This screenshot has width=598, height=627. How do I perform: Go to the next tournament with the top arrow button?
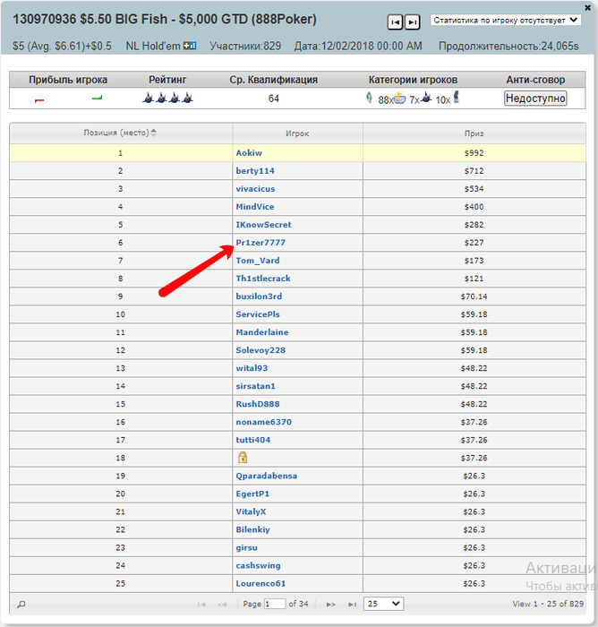pyautogui.click(x=413, y=22)
